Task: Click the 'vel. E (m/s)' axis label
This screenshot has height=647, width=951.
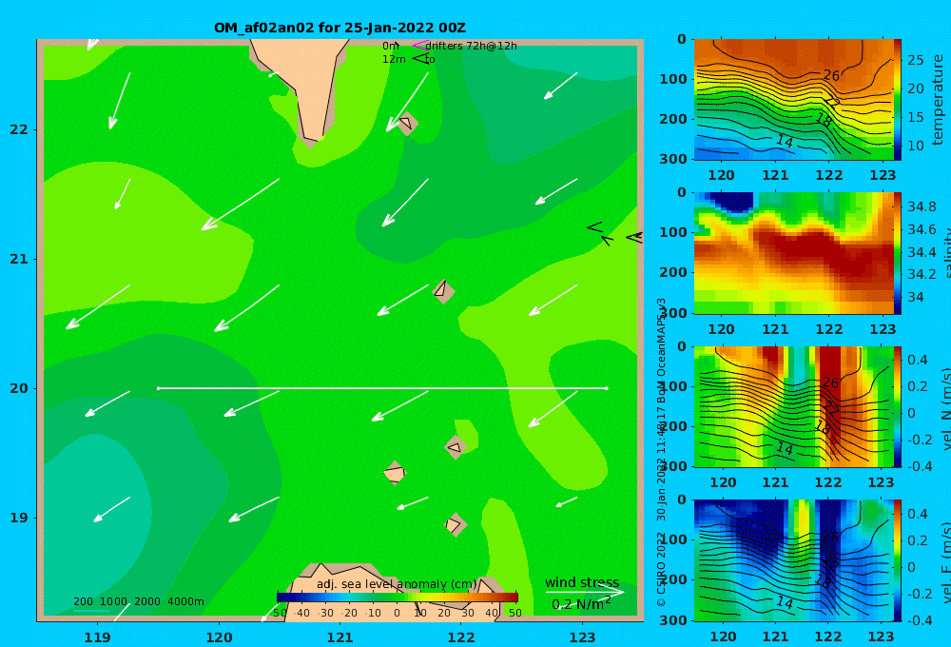Action: [946, 562]
